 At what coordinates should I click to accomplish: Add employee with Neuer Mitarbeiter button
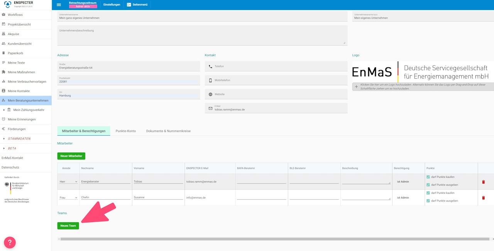71,156
